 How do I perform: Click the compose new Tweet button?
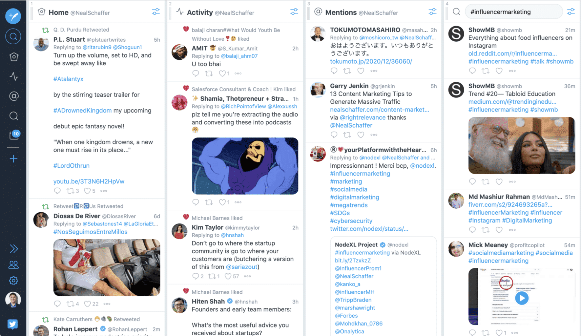click(13, 16)
